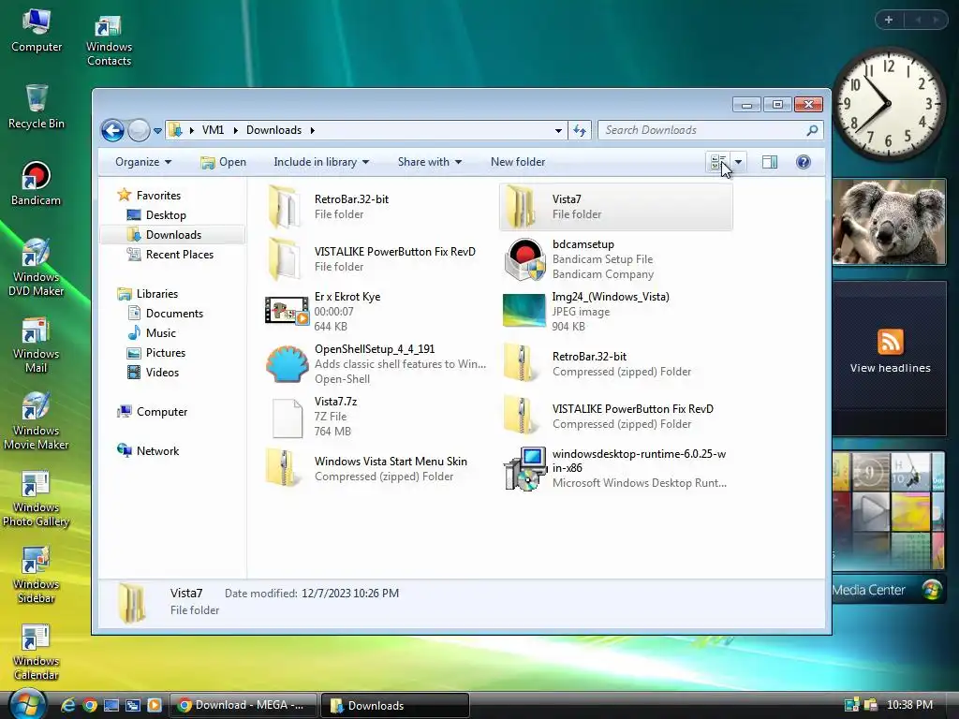
Task: Select the bdcamsetup installer file
Action: 616,259
